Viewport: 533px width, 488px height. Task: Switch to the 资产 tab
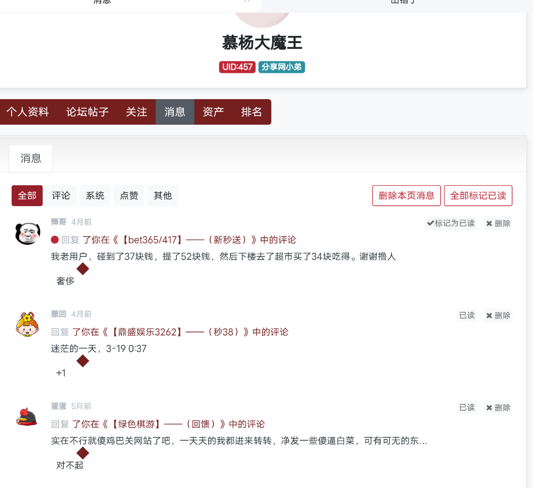click(x=213, y=112)
